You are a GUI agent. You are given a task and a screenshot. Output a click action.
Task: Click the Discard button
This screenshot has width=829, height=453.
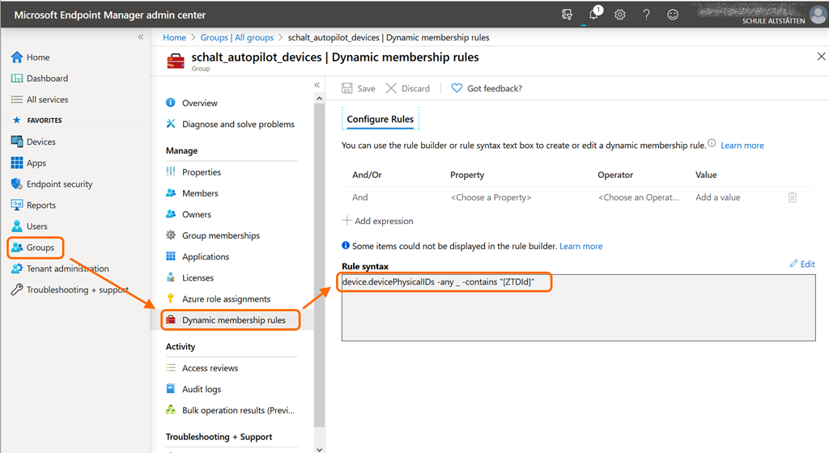[407, 88]
